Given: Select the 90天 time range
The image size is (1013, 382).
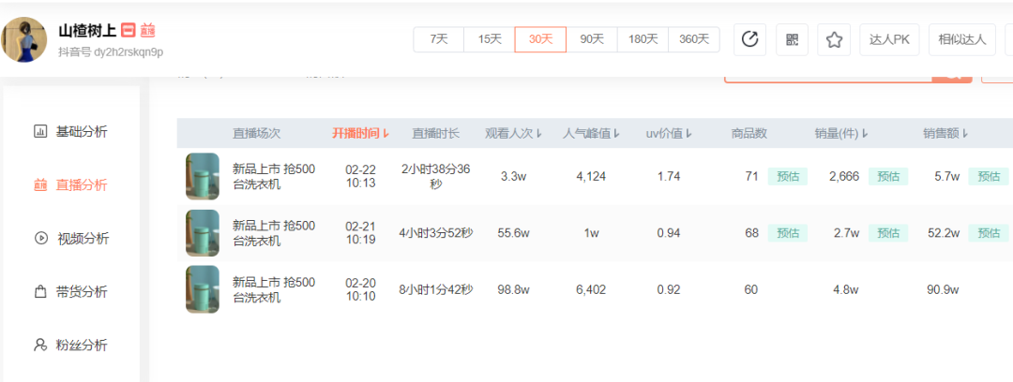Looking at the screenshot, I should [592, 39].
